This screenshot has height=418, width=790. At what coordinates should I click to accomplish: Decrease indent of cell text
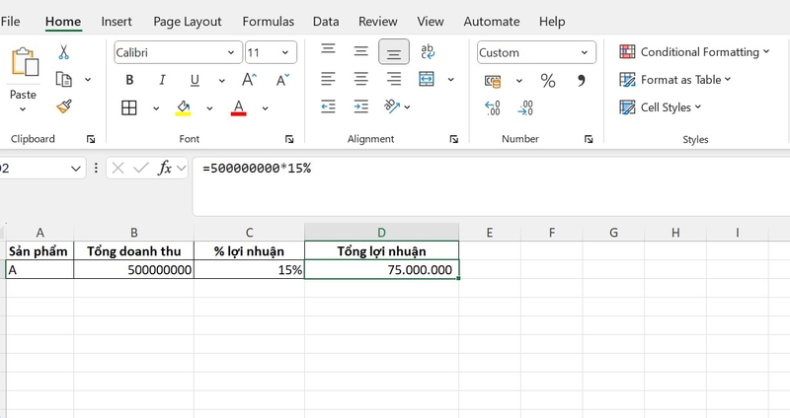click(x=328, y=106)
